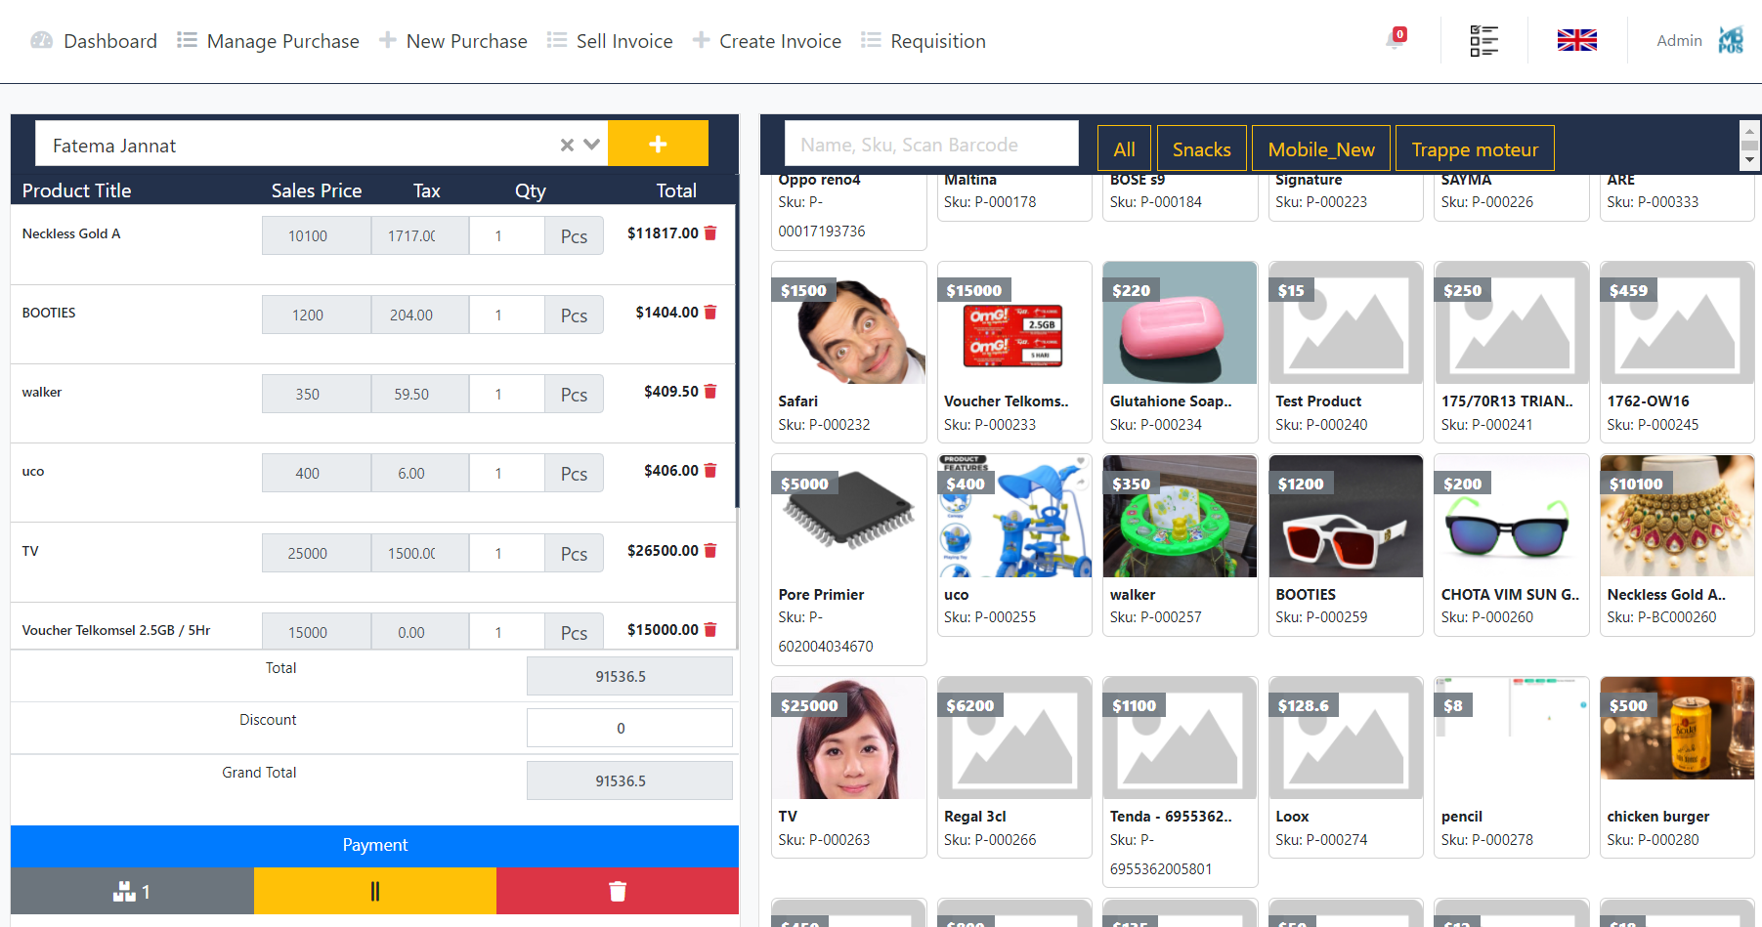1762x927 pixels.
Task: Click the yellow plus icon to add customer
Action: [x=657, y=143]
